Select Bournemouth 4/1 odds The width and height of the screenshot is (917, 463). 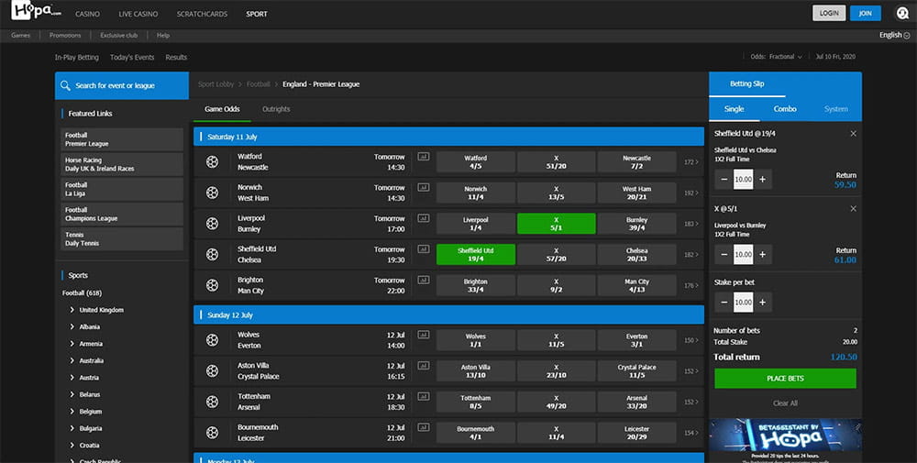coord(475,433)
